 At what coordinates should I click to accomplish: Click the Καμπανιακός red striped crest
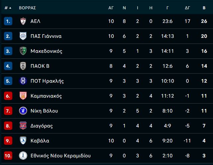tap(23, 96)
